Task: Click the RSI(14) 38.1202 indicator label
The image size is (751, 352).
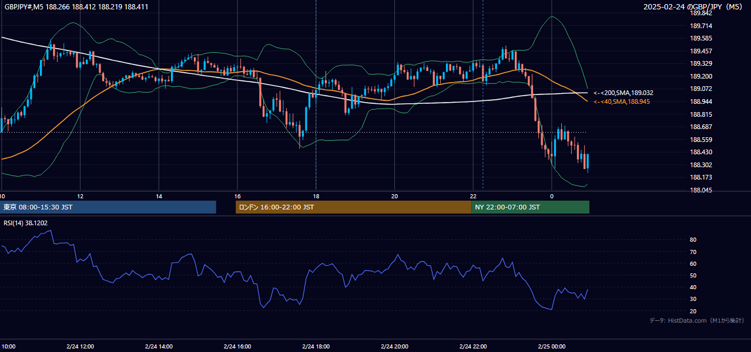Action: [x=26, y=223]
